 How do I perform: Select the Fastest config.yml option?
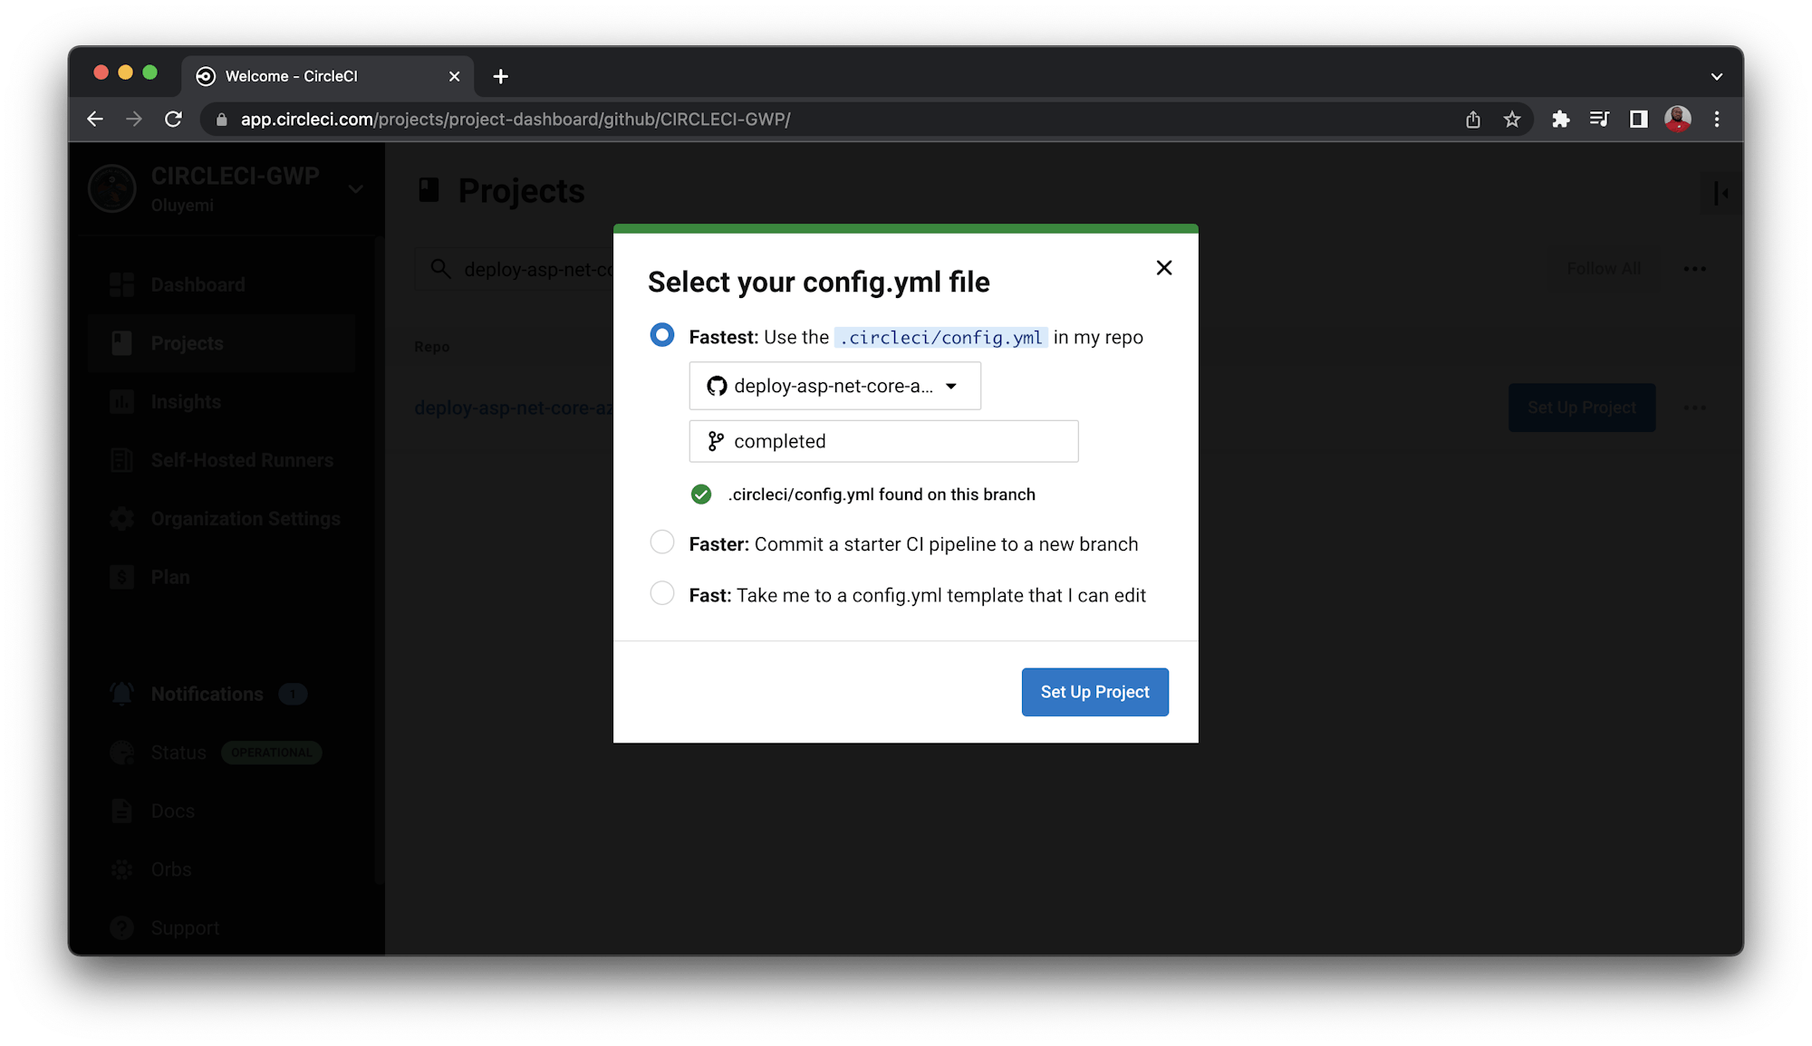[662, 334]
